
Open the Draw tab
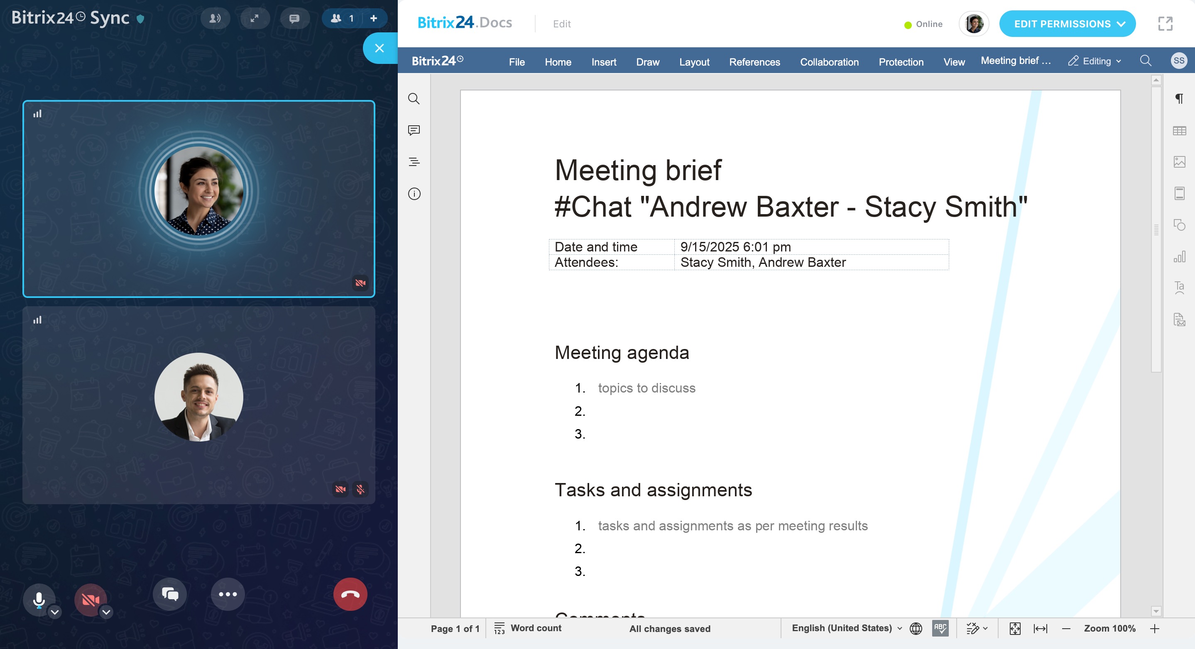(x=648, y=62)
